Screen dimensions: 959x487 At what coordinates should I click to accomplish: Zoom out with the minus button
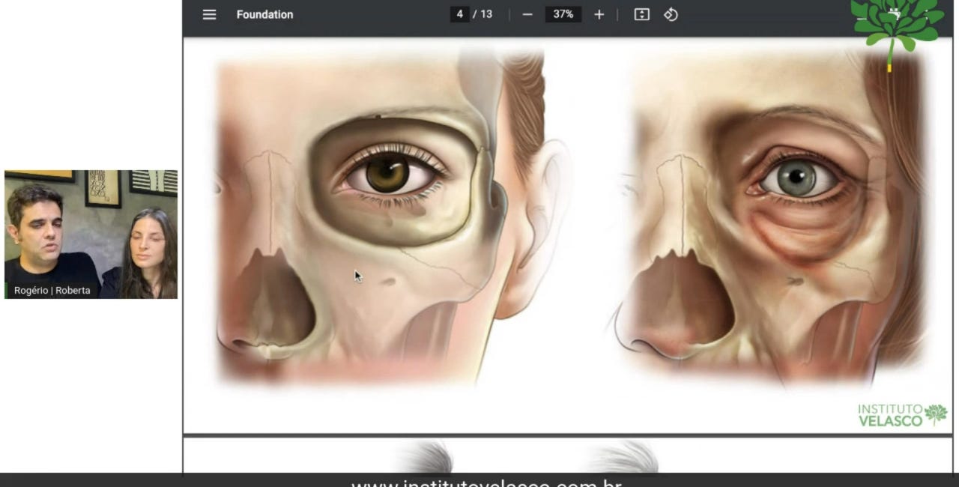click(x=527, y=14)
